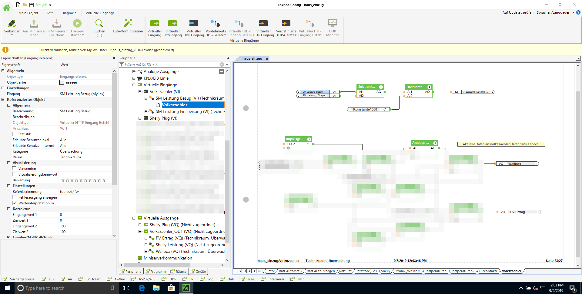Open the Temperaturen page tab
Screen dimensions: 582x294
pyautogui.click(x=436, y=271)
